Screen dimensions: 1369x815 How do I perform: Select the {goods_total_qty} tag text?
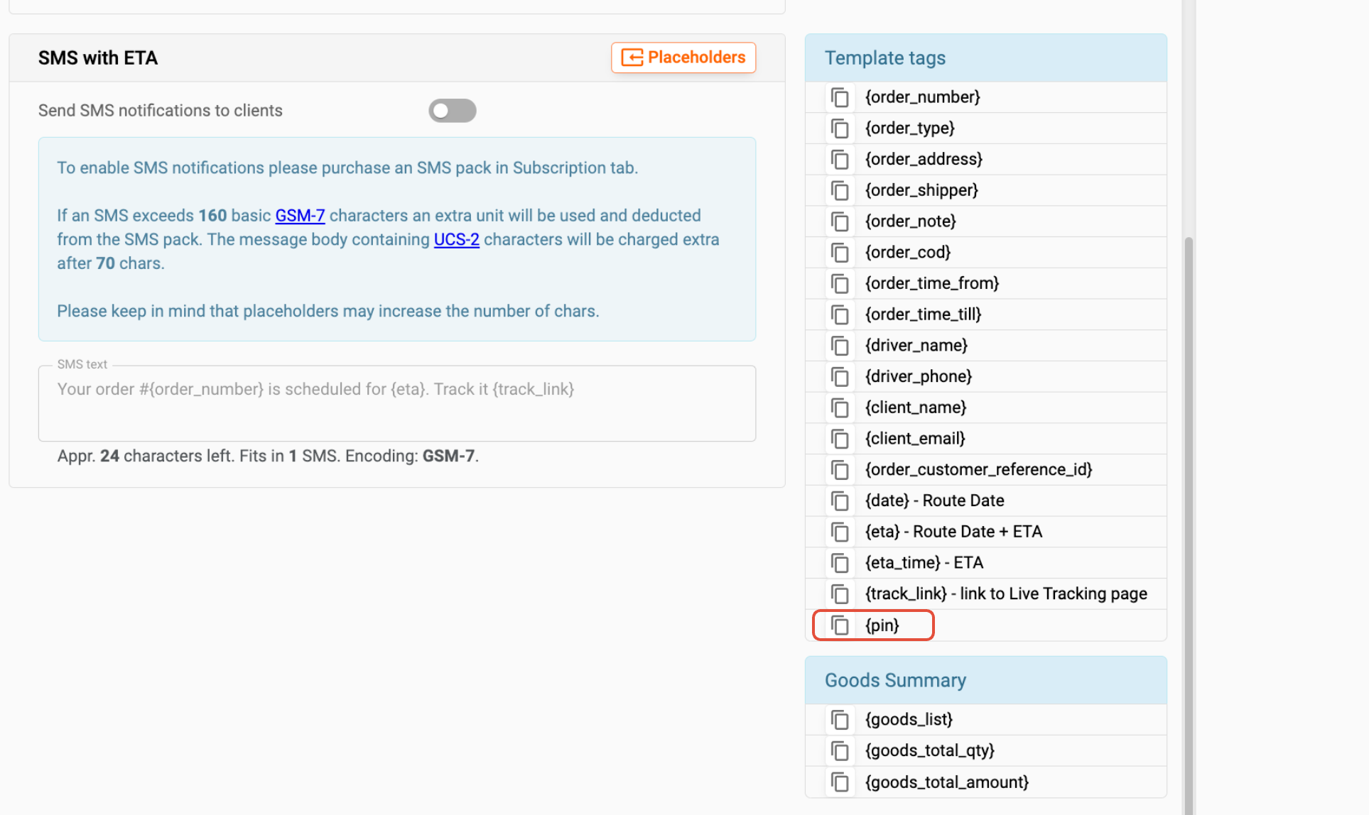[x=929, y=751]
